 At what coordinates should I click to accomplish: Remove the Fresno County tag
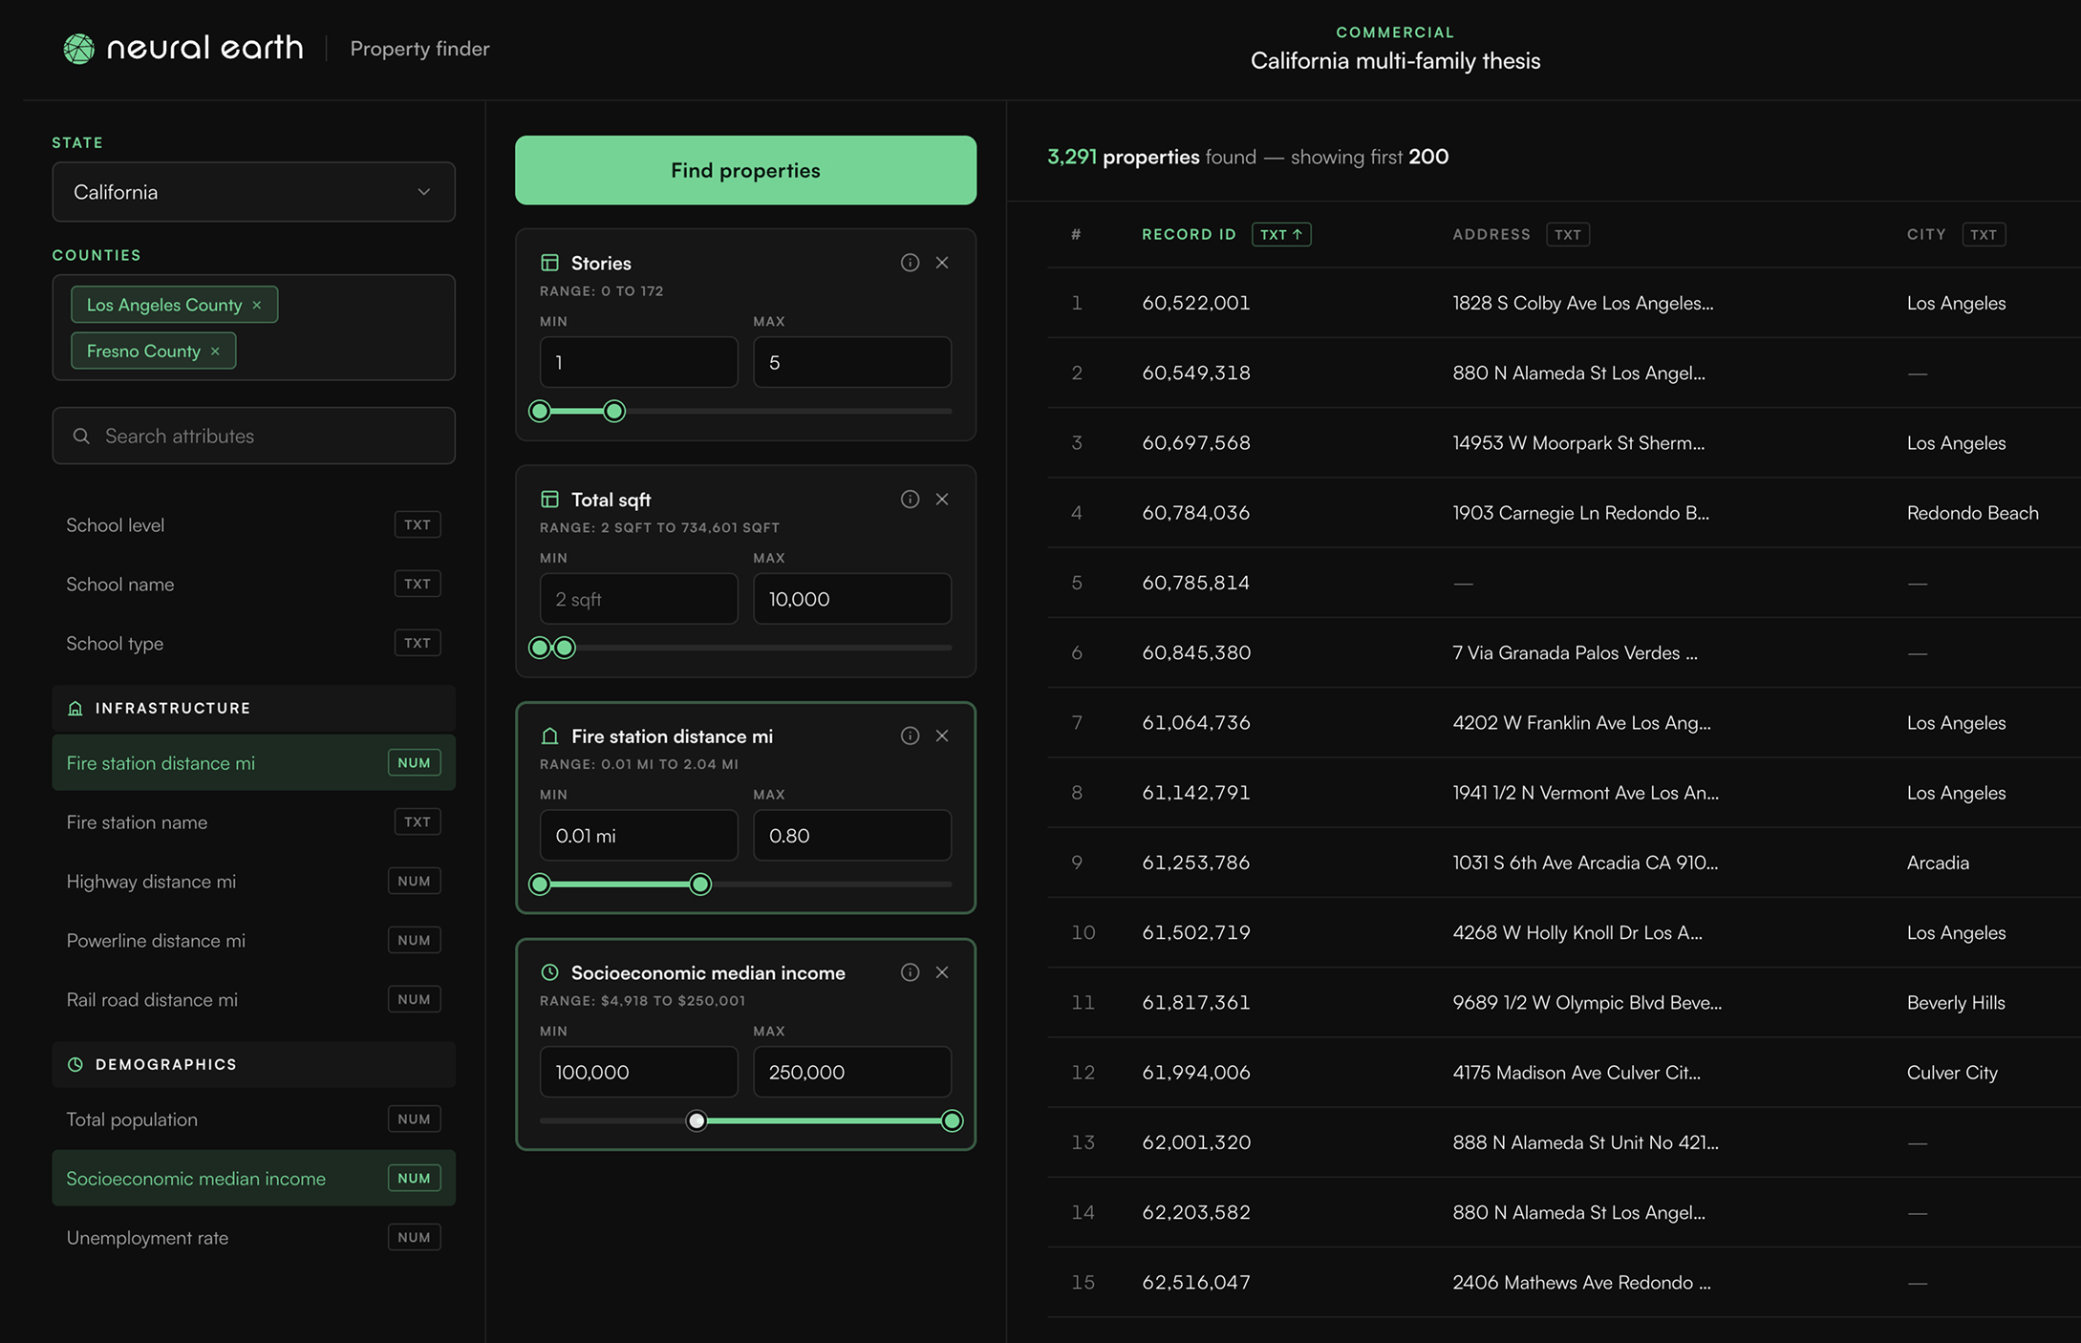tap(215, 352)
